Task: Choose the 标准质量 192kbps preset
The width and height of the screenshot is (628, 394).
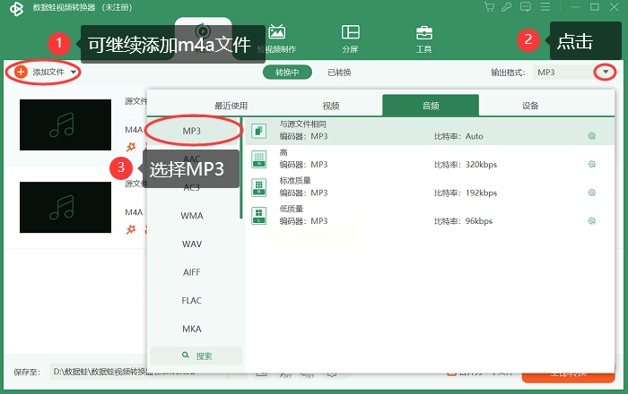Action: point(430,187)
